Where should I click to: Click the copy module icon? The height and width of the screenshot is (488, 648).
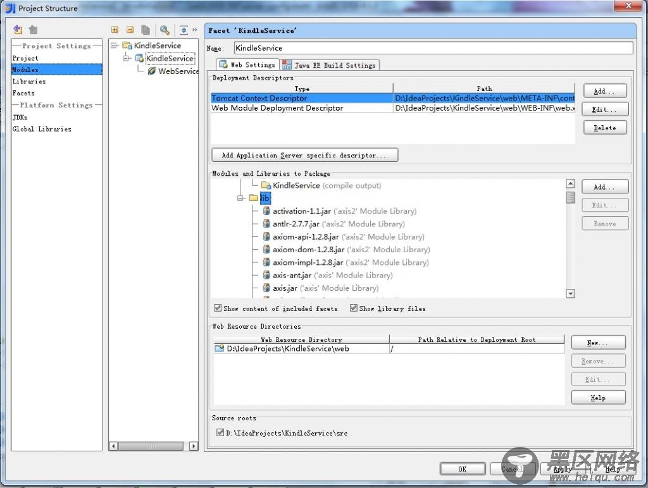145,30
